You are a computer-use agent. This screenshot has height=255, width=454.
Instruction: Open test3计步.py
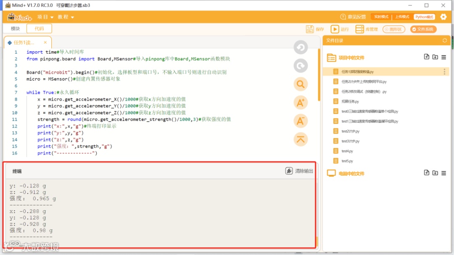(350, 141)
